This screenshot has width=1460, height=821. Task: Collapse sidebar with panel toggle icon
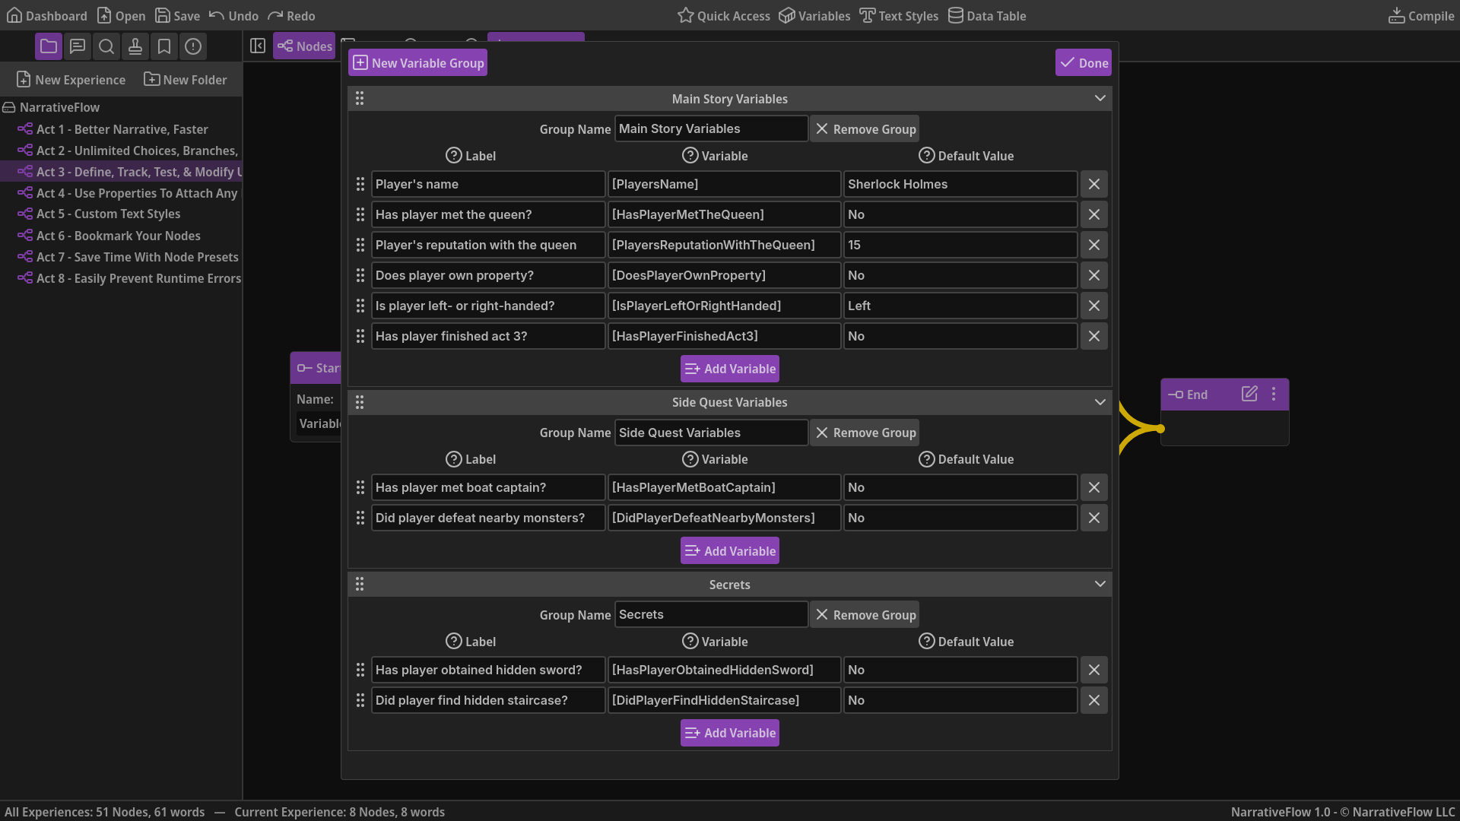258,46
